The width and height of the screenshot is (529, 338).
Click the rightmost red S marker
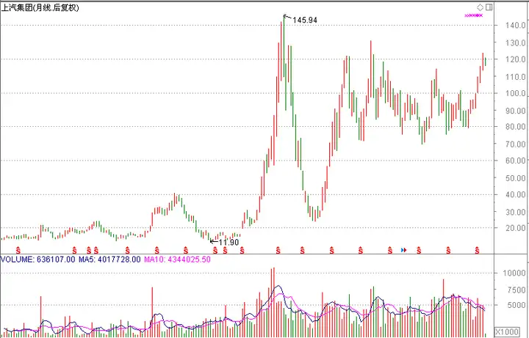(477, 251)
